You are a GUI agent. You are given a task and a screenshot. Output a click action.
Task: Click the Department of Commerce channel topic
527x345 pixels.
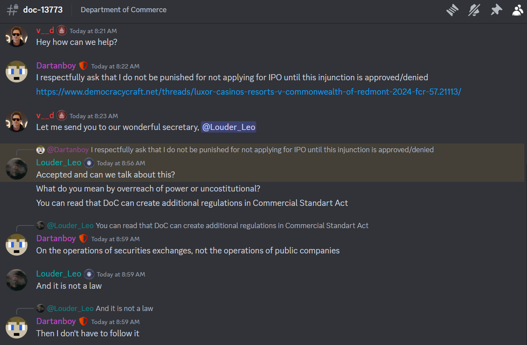pos(123,10)
